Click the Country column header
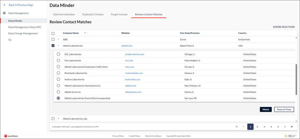The image size is (300, 139). [x=242, y=33]
